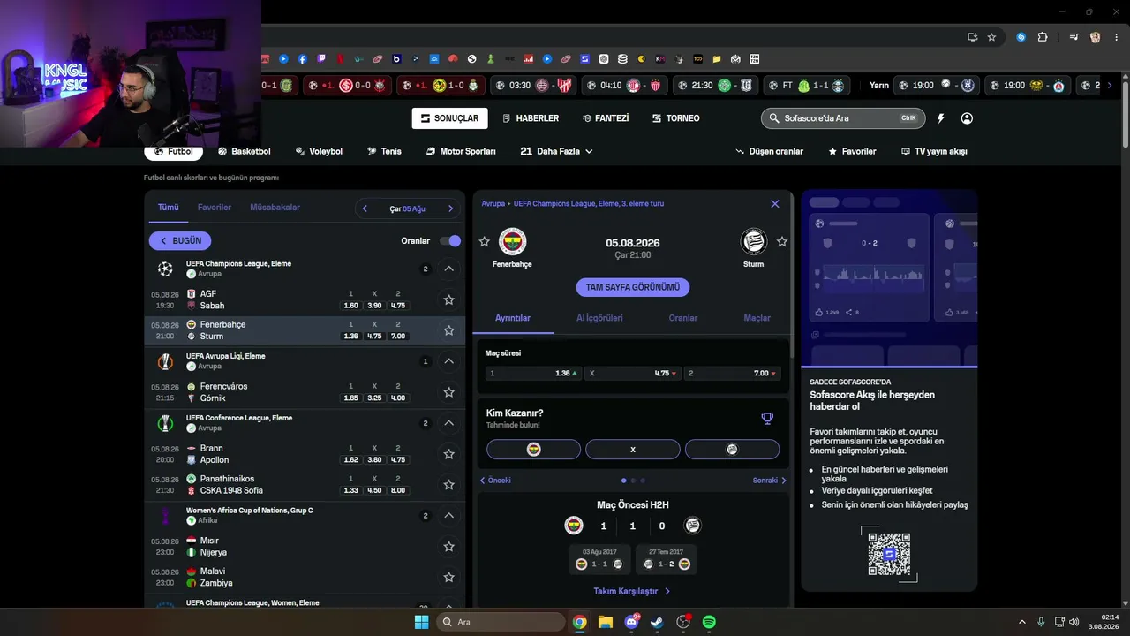
Task: Predict Fenerbahçe to win
Action: [x=533, y=450]
